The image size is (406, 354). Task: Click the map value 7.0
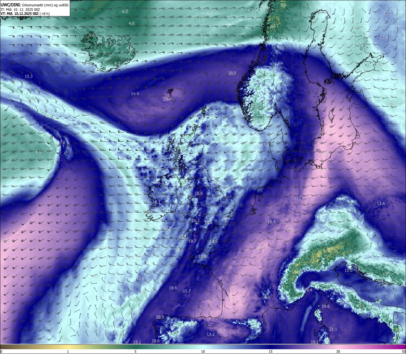point(62,143)
